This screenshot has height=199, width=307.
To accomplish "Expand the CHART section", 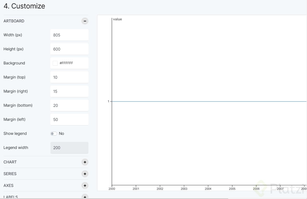I will pos(85,162).
